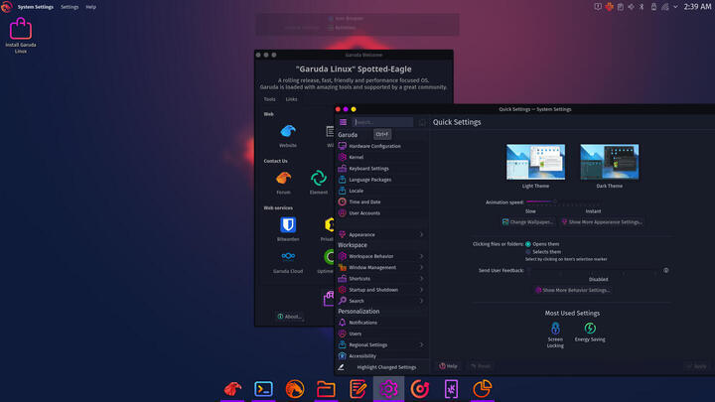This screenshot has width=715, height=402.
Task: Open the Help menu in top bar
Action: pos(90,7)
